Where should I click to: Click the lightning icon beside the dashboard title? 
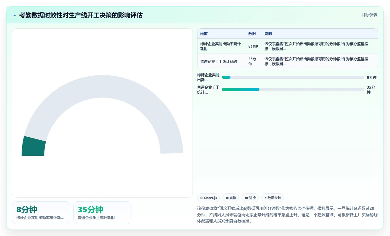click(x=15, y=15)
